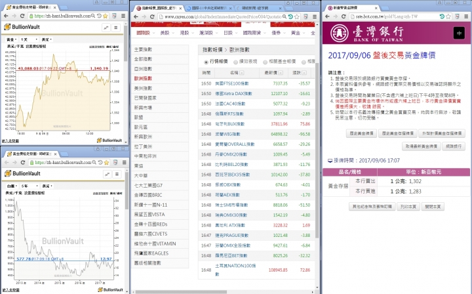
Task: Click the chart icon in bottom BullionVault window
Action: tap(107, 173)
